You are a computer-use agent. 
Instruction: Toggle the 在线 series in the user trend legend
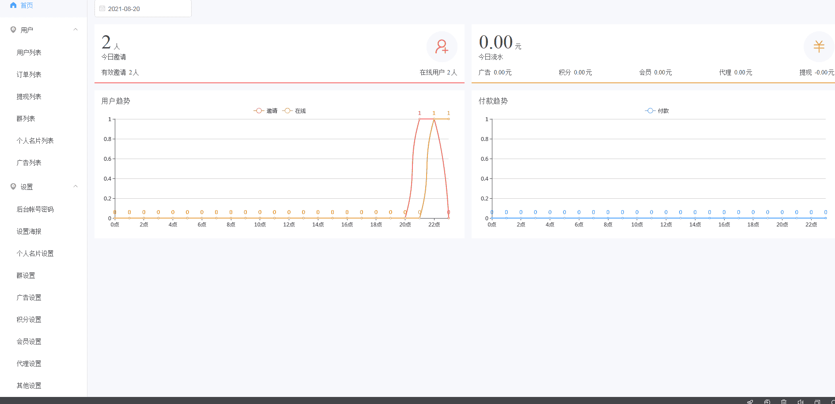tap(295, 111)
